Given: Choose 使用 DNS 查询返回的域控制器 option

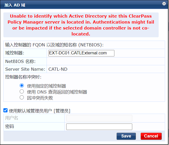Looking at the screenshot, I should (x=22, y=92).
